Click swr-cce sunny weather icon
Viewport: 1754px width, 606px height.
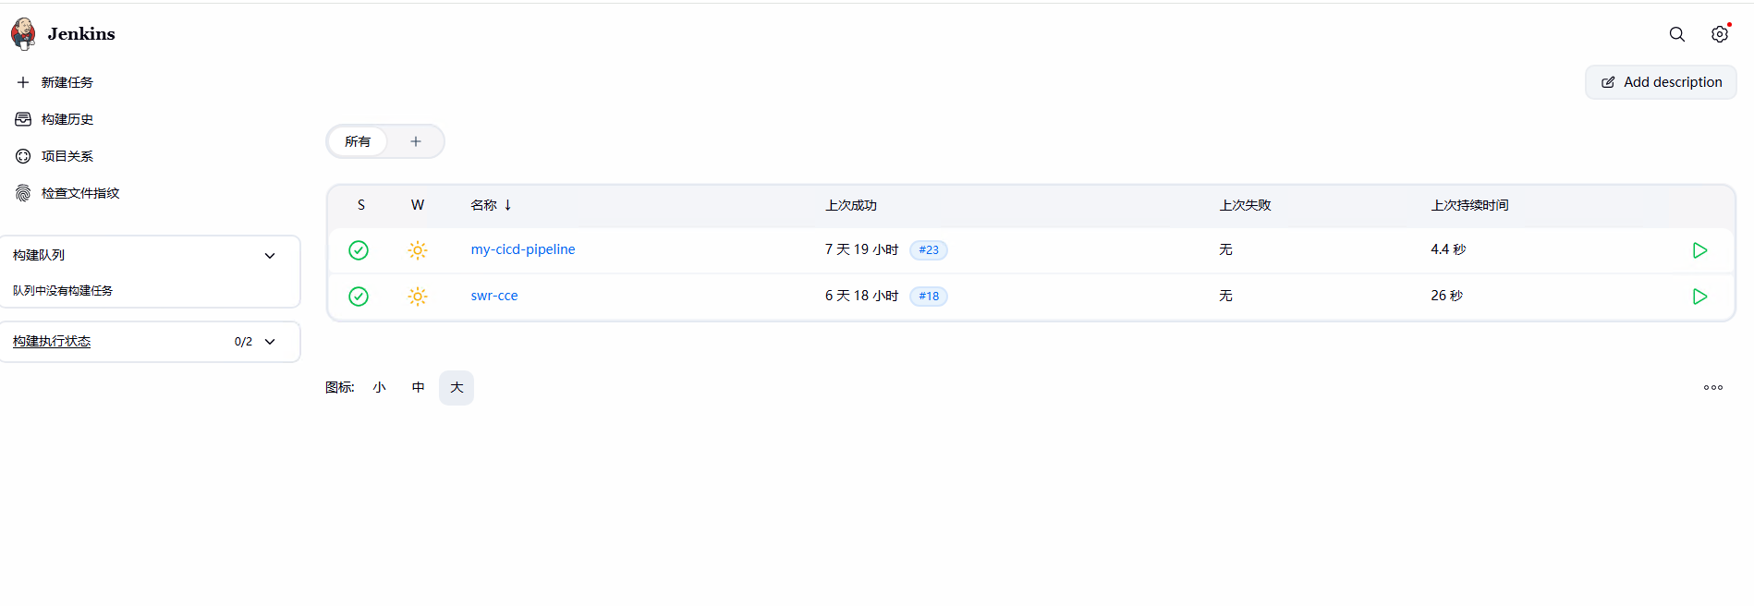pyautogui.click(x=418, y=297)
